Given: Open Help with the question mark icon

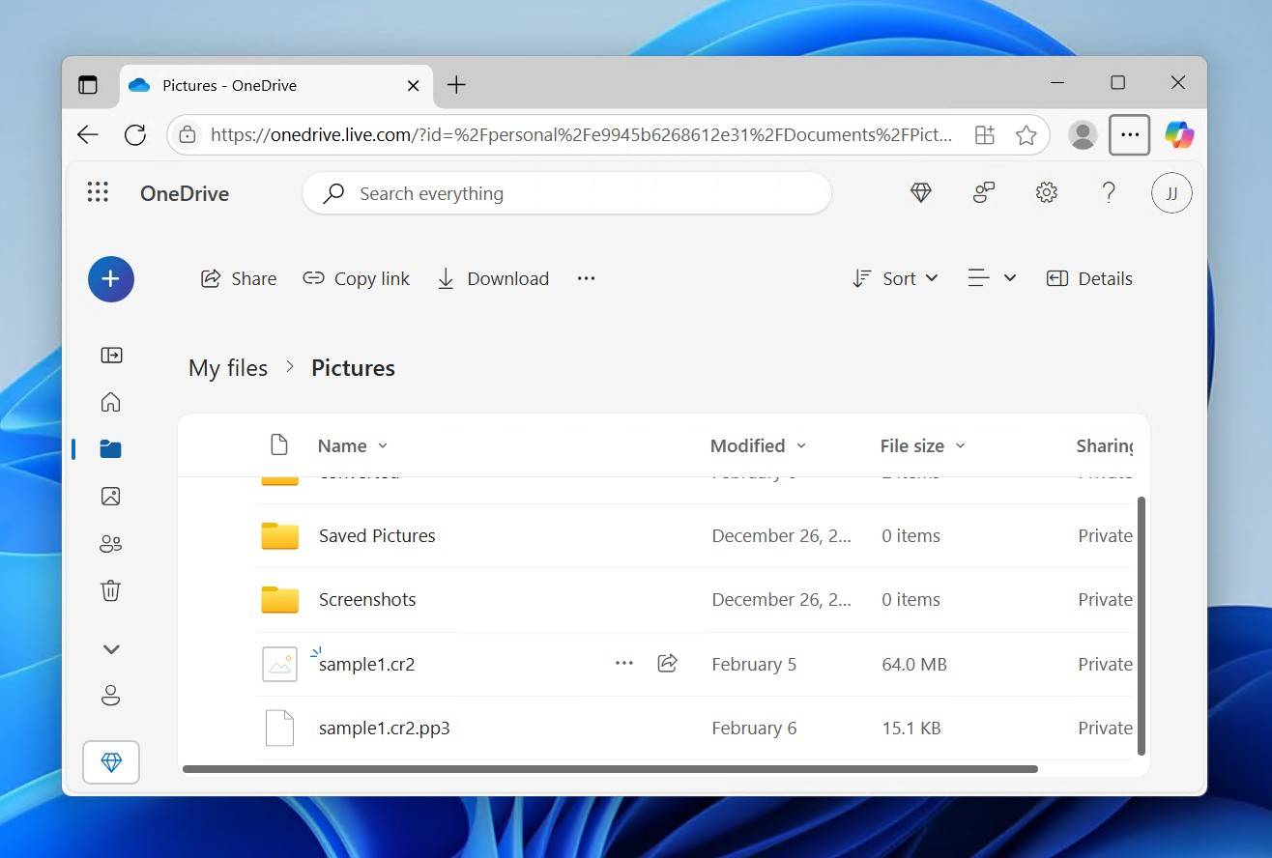Looking at the screenshot, I should tap(1109, 192).
